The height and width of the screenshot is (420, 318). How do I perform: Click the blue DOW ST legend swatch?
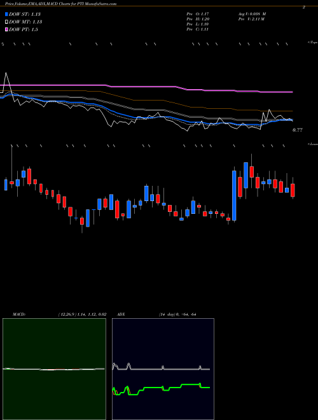(7, 14)
